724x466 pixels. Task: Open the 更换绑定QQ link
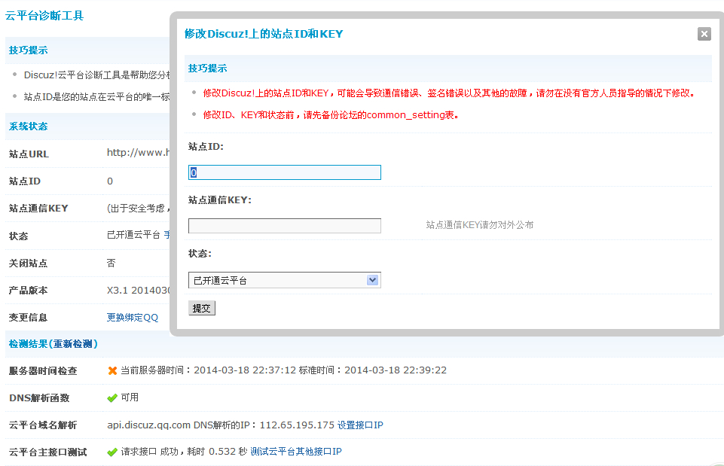point(133,318)
